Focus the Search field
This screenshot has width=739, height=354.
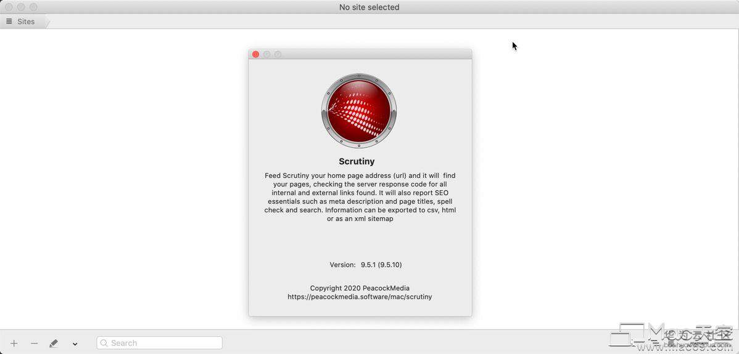(x=159, y=343)
